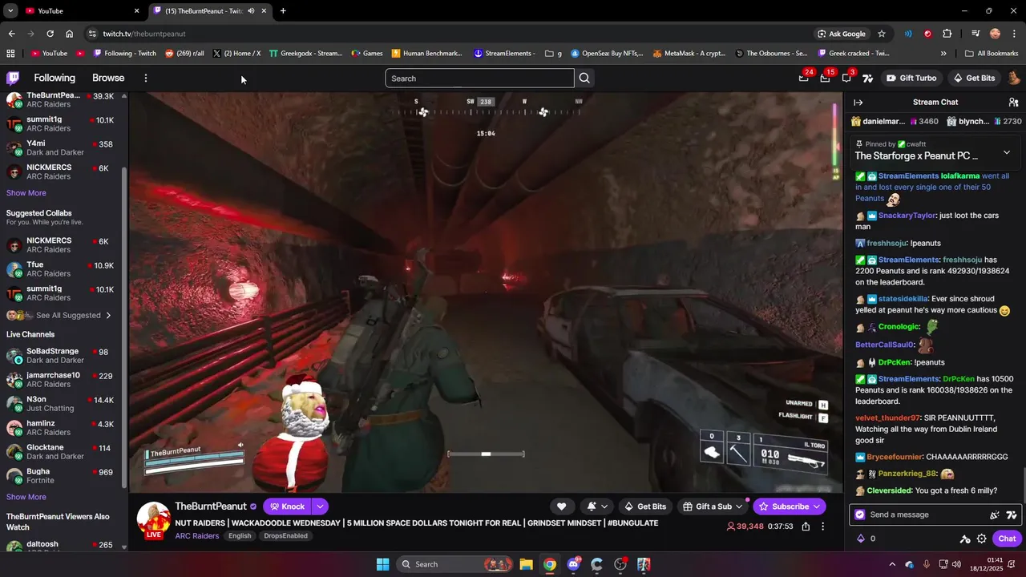Open Chrome extensions puzzle icon
Image resolution: width=1026 pixels, height=577 pixels.
pos(947,34)
